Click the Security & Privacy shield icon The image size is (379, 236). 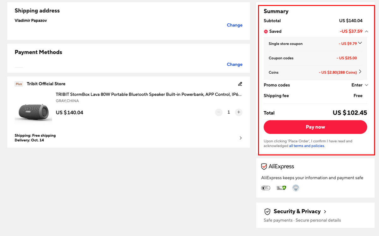pyautogui.click(x=268, y=211)
